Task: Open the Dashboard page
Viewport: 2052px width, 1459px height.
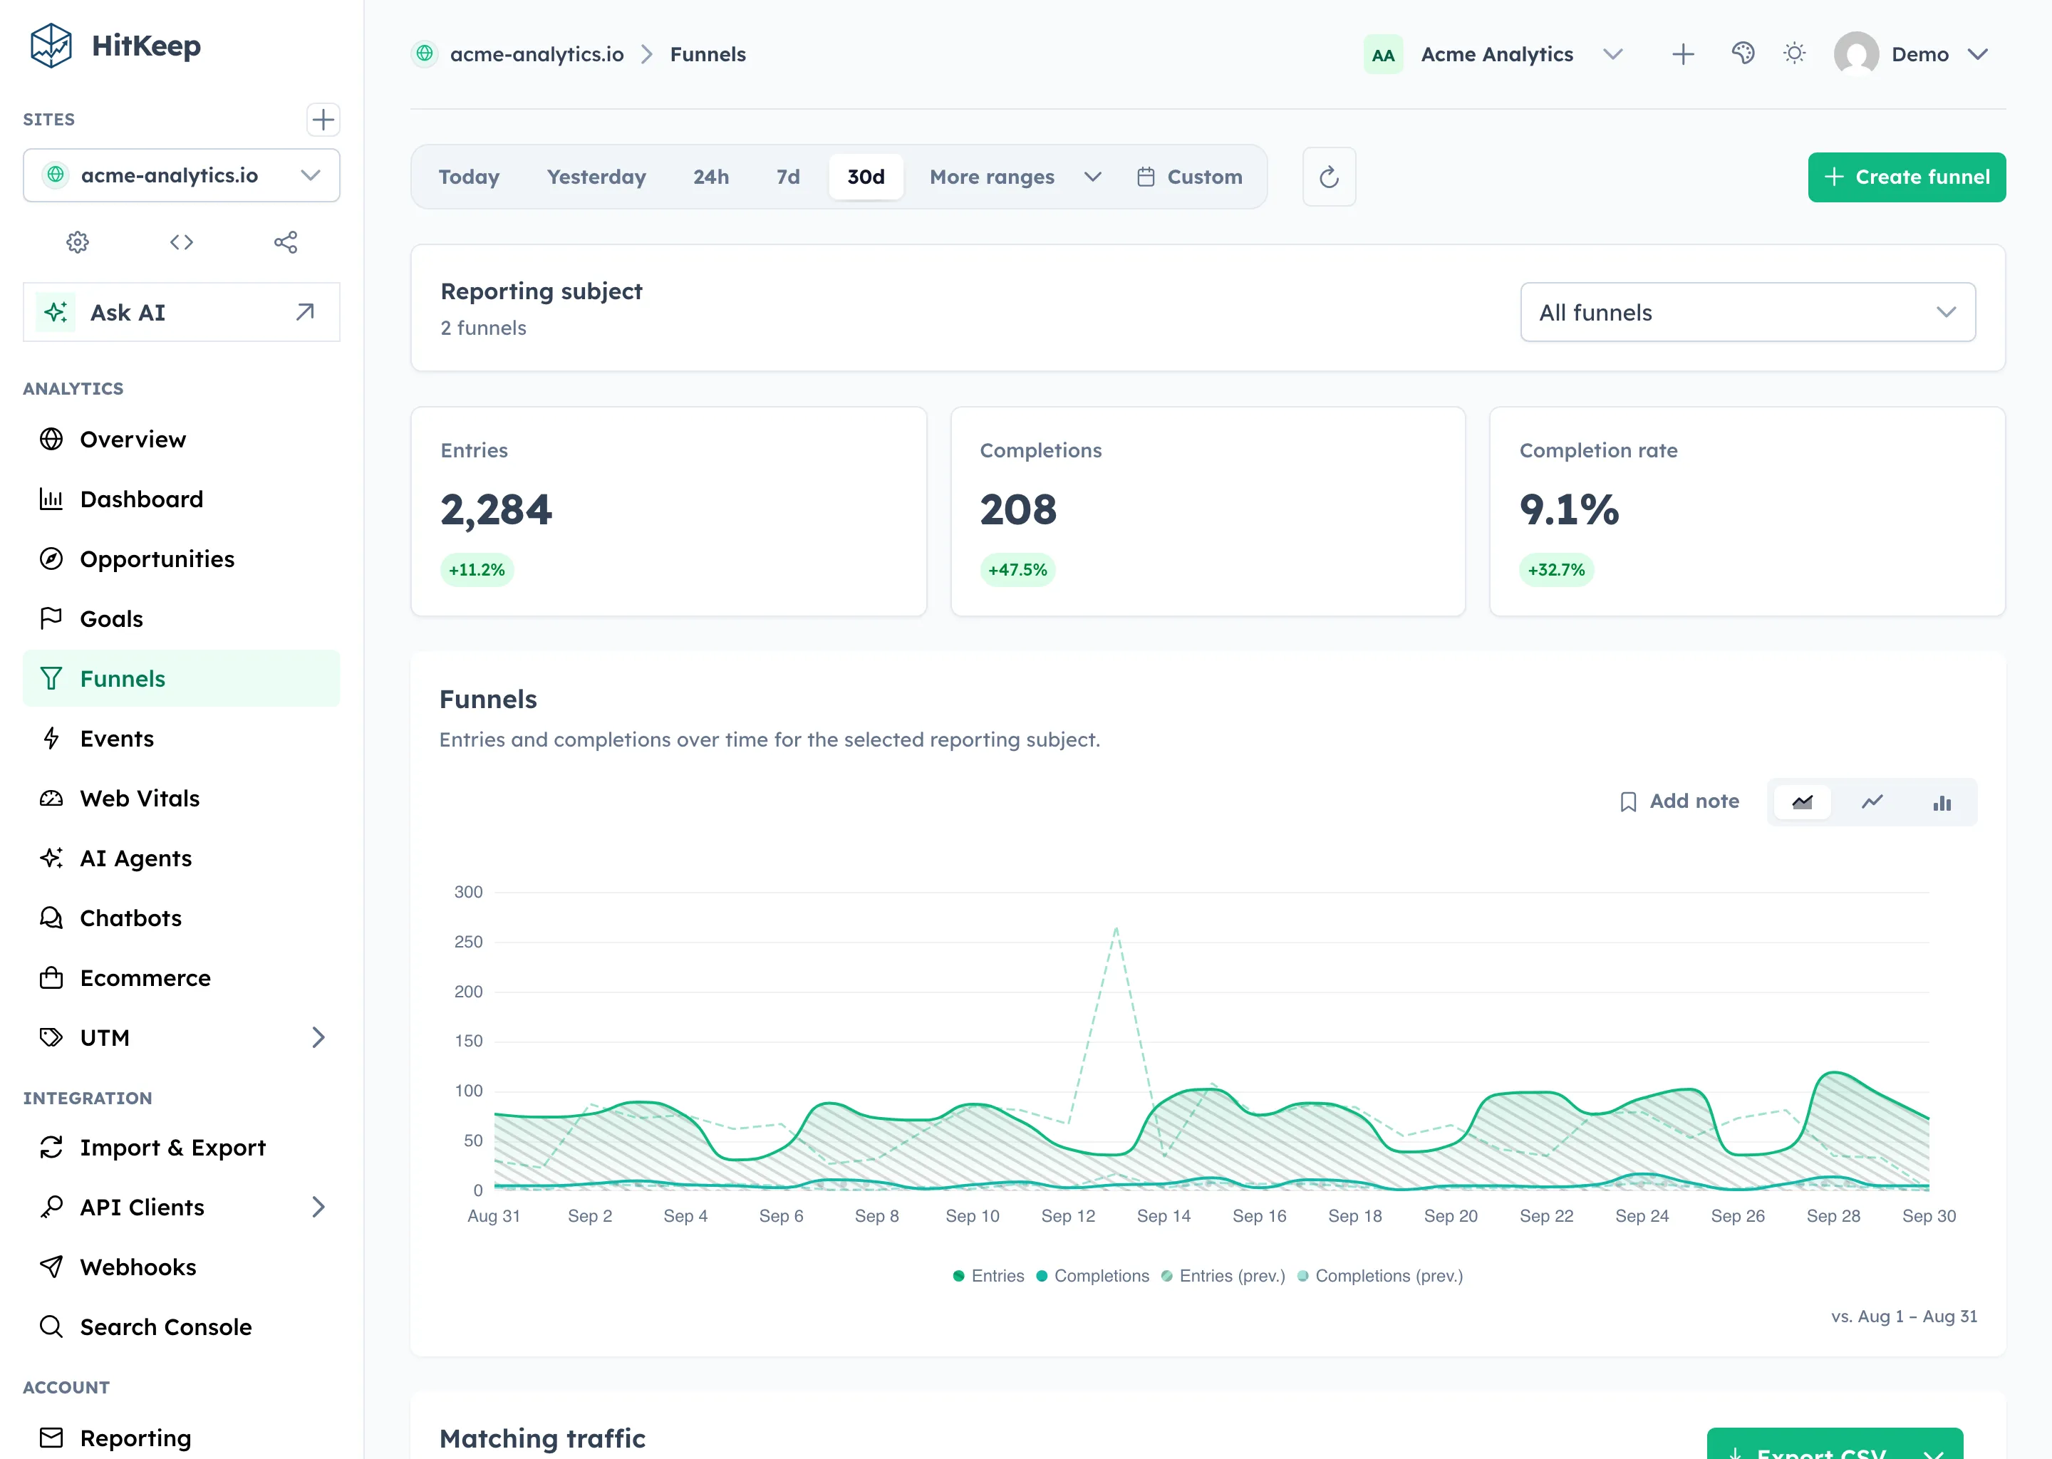Action: 182,499
